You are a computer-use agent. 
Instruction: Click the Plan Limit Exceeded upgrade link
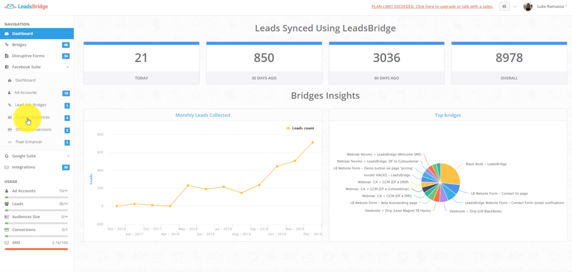click(432, 6)
